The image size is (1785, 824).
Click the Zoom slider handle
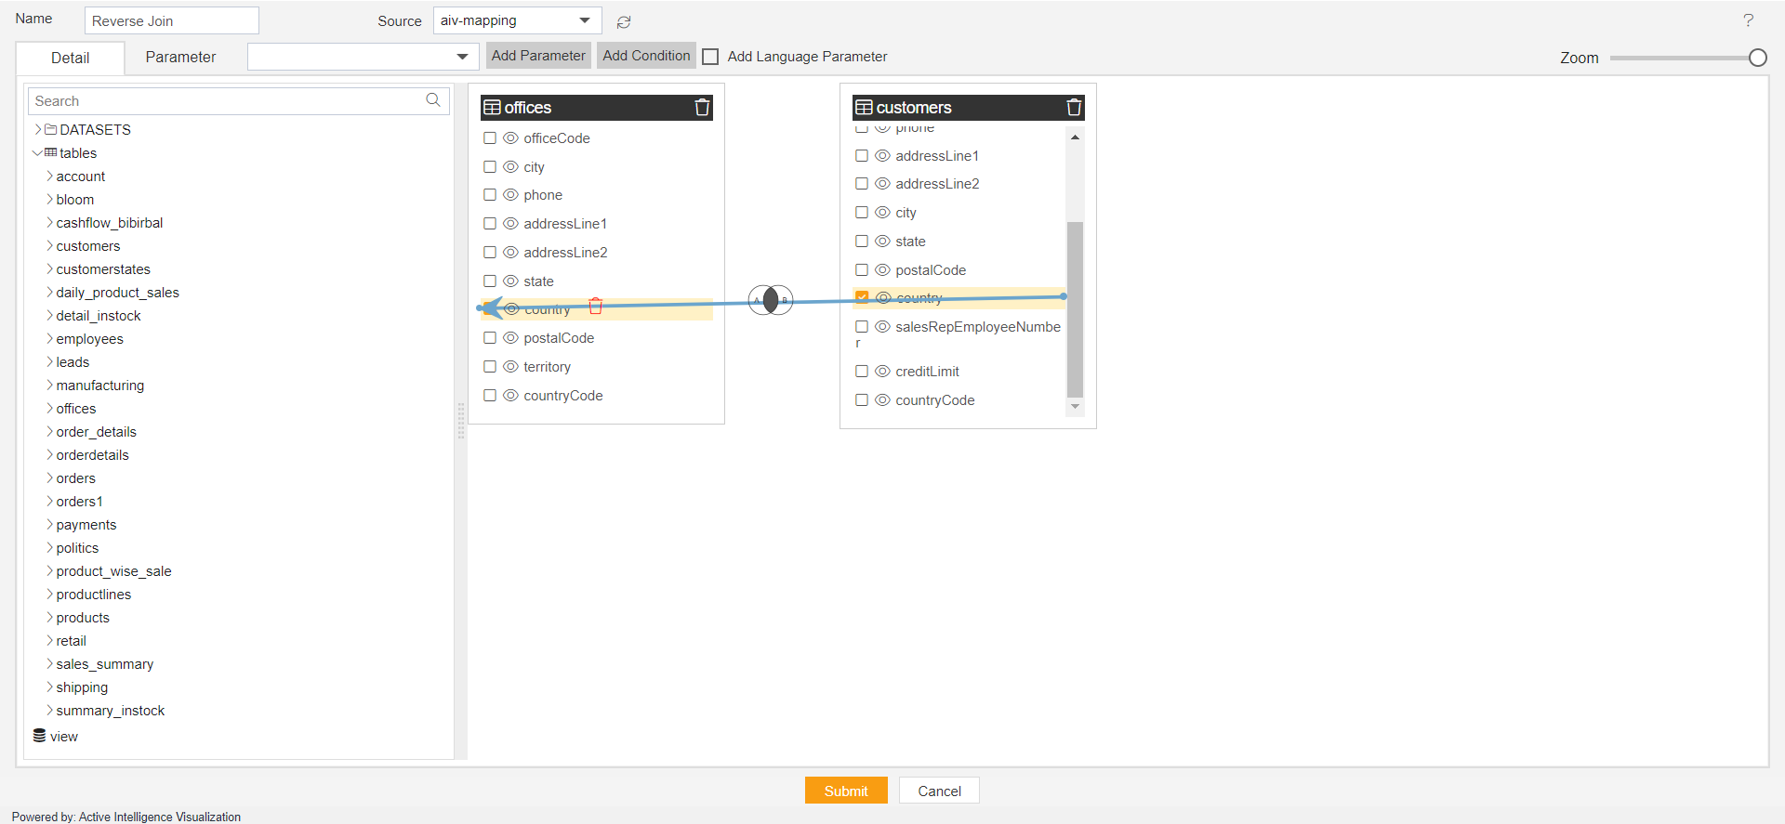[1757, 58]
